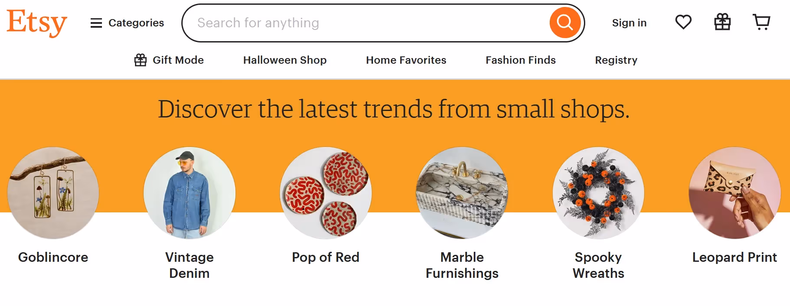Open the gift card icon
790x306 pixels.
(x=722, y=22)
